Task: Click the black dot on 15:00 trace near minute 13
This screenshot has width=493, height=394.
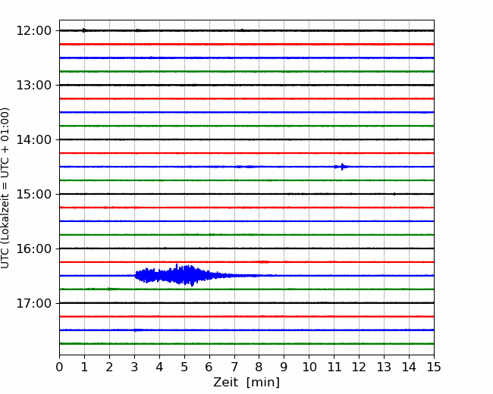Action: [x=394, y=194]
